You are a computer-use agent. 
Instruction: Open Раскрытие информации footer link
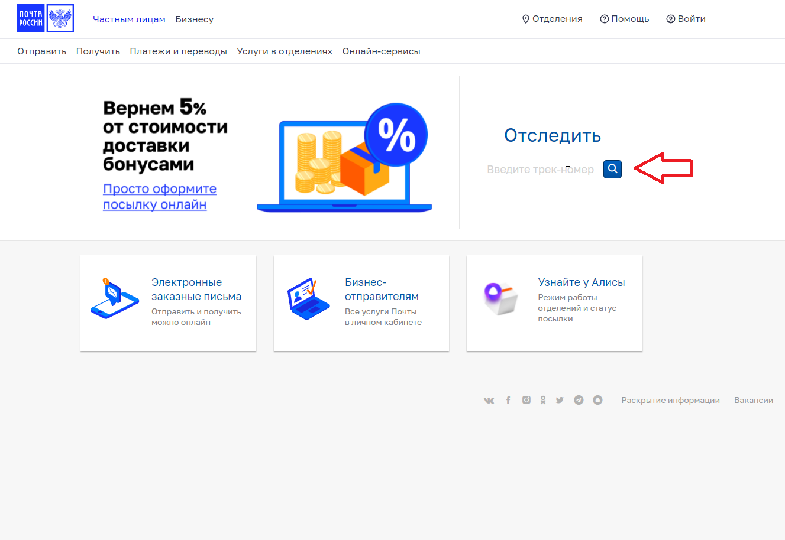670,400
